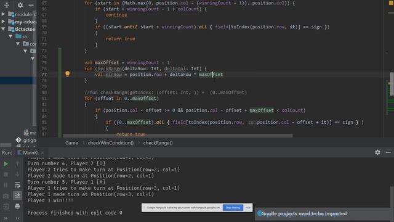Rerun MainKt with the green play icon

[x=6, y=164]
